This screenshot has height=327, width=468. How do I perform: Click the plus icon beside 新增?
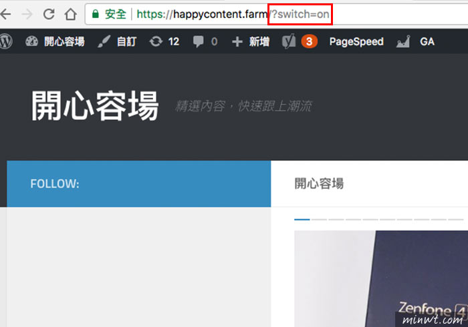coord(237,41)
